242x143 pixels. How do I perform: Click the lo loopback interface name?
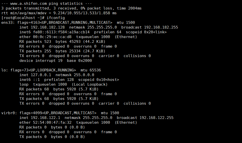pos(5,70)
